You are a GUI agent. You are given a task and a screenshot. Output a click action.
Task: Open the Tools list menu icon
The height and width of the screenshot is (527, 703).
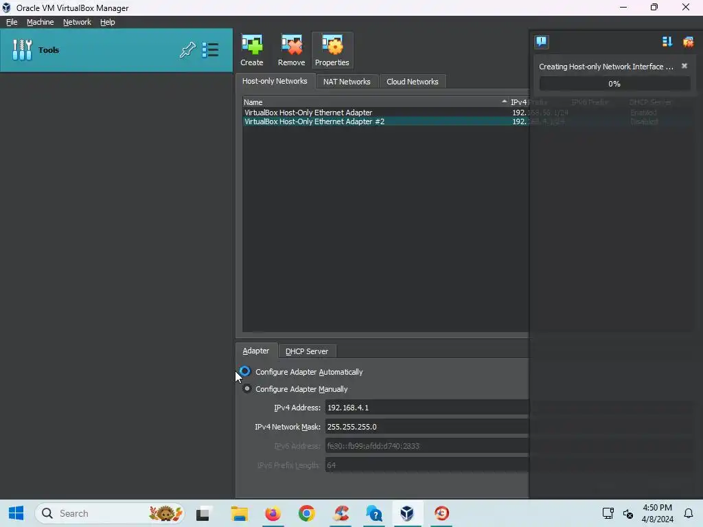pyautogui.click(x=210, y=49)
